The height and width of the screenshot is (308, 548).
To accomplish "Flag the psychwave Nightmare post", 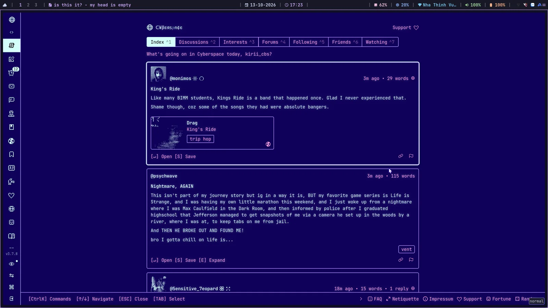I will point(411,260).
